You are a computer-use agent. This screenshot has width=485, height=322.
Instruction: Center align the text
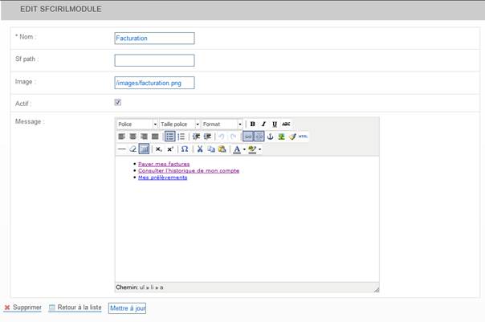tap(132, 137)
